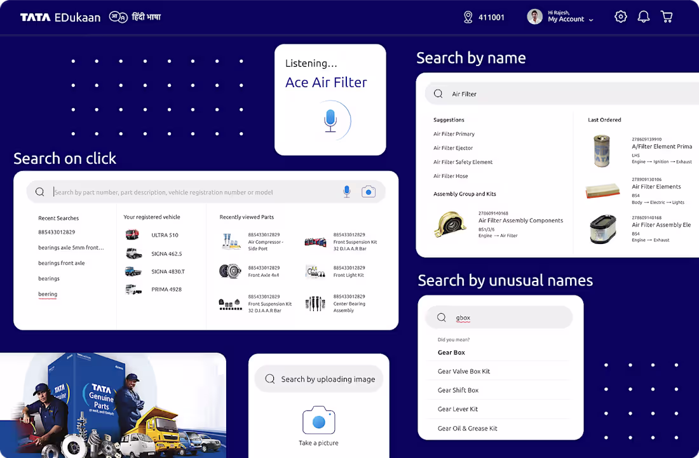Select recent search bearings front axle

pos(62,263)
